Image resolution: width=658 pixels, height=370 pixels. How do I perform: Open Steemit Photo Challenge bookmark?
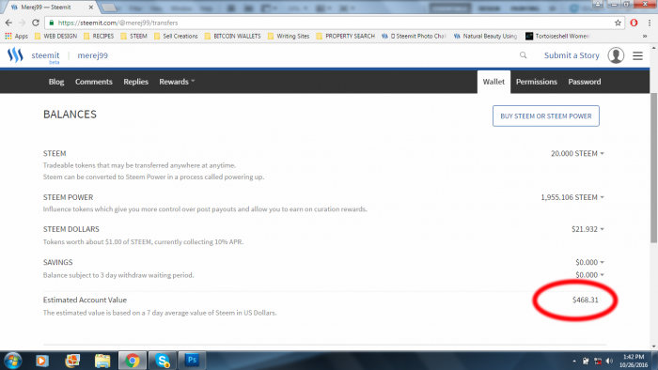(414, 36)
